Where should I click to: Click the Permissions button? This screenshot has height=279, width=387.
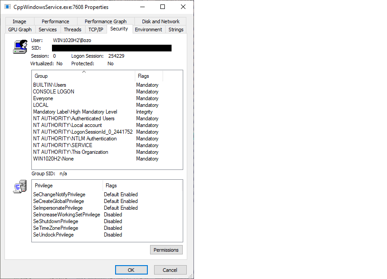click(x=166, y=249)
